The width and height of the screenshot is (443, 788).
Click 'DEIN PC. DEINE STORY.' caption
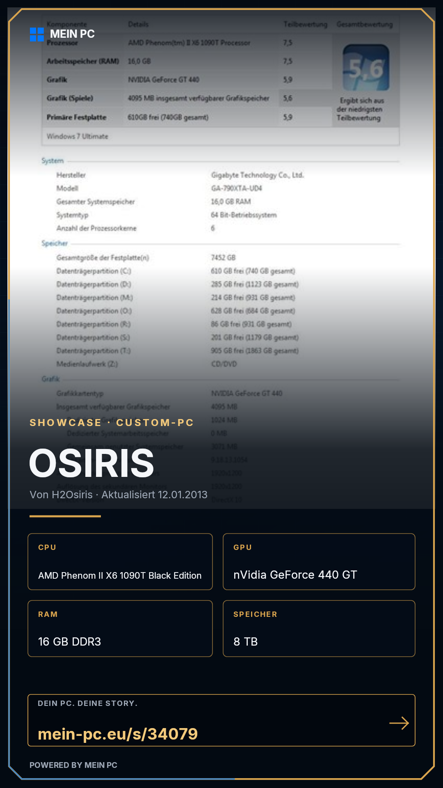click(88, 703)
